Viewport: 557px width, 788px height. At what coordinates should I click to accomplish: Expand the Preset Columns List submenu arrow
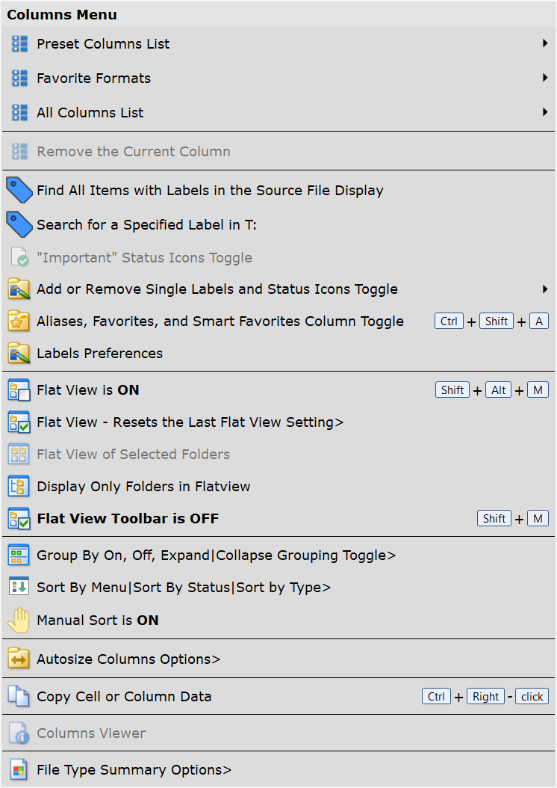coord(545,43)
